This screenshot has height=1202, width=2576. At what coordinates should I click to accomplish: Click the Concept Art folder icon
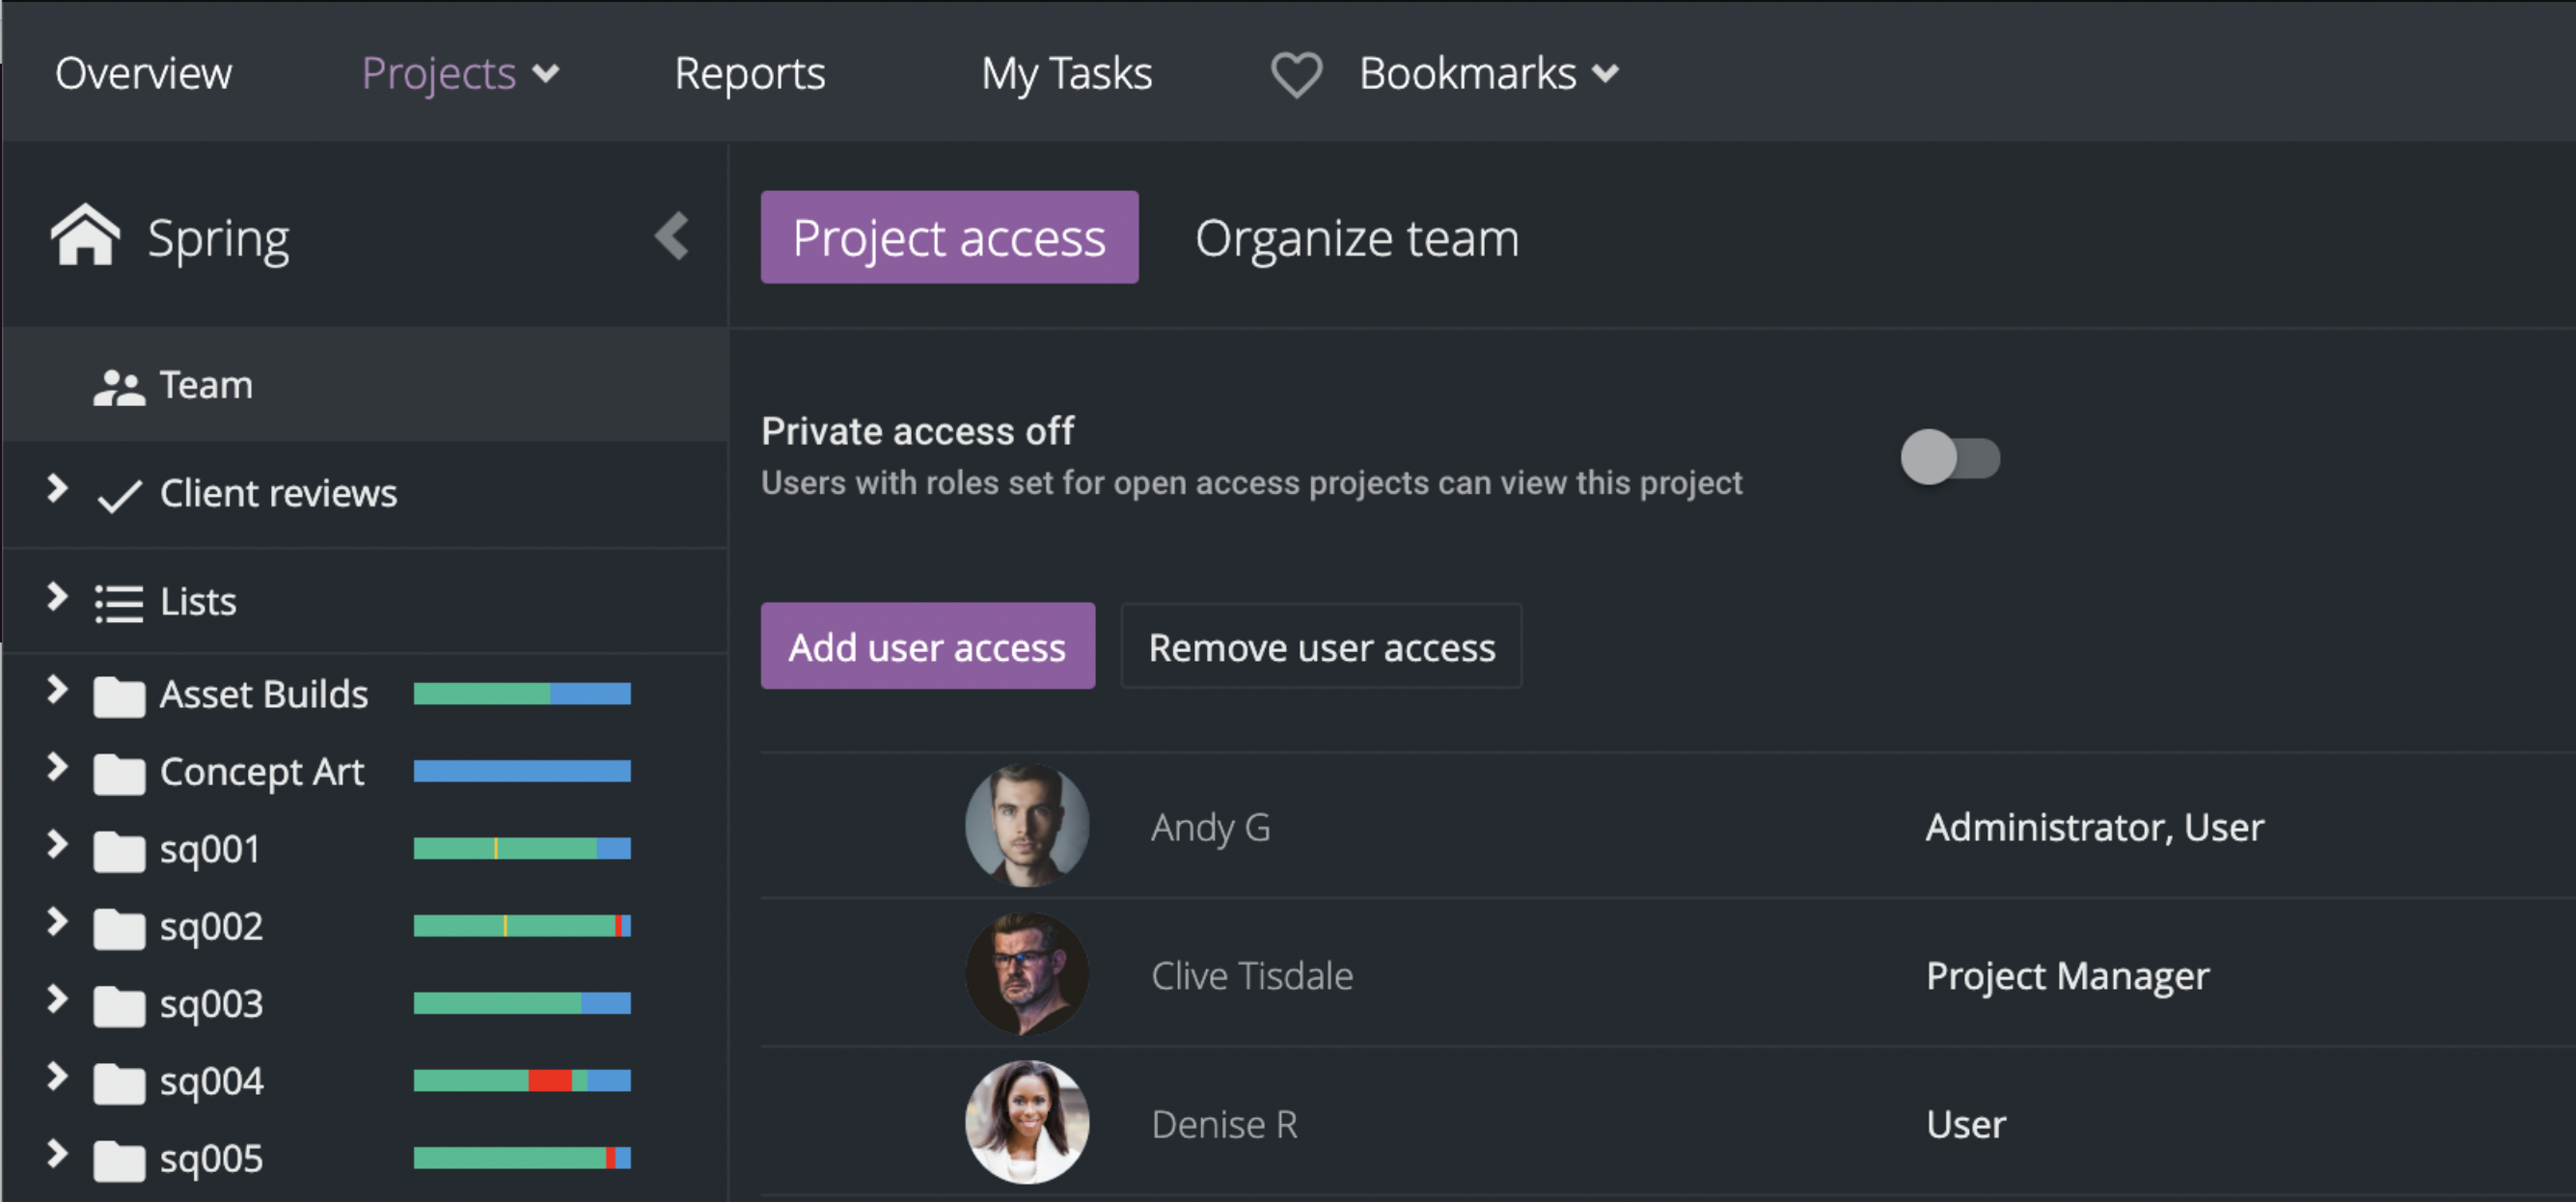pyautogui.click(x=119, y=772)
